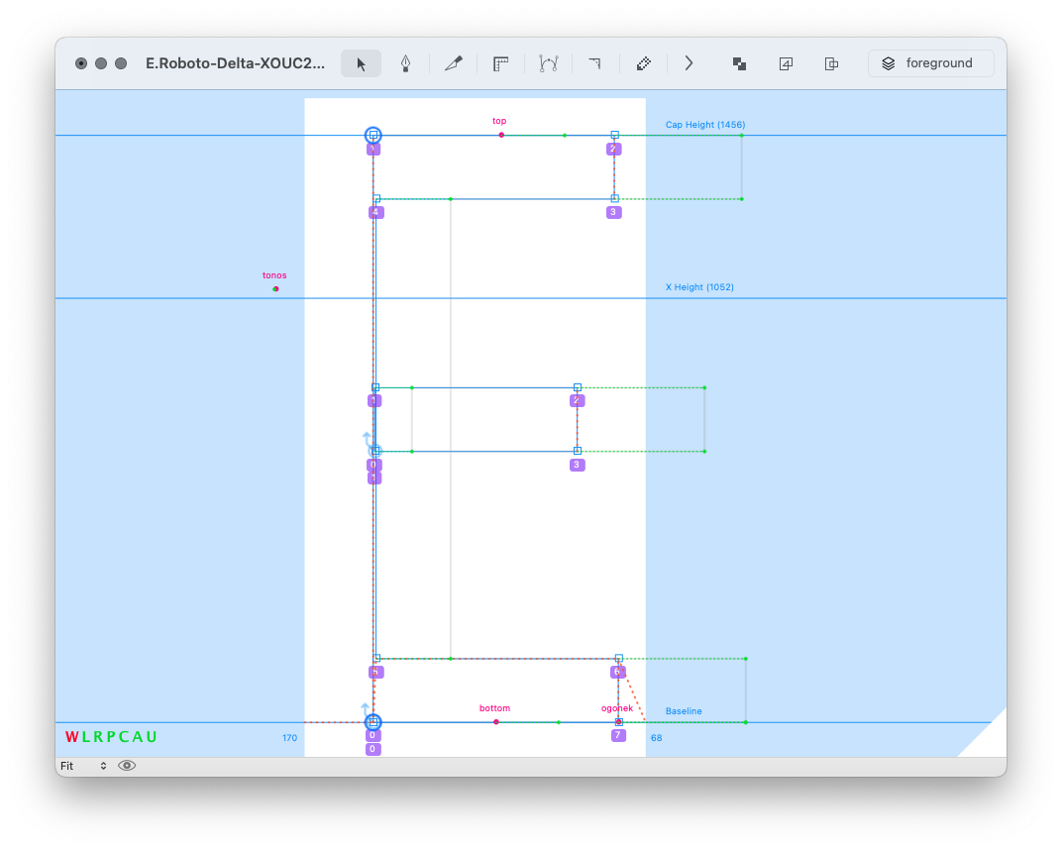Expand the toolbar overflow chevron
Image resolution: width=1062 pixels, height=850 pixels.
click(x=689, y=63)
